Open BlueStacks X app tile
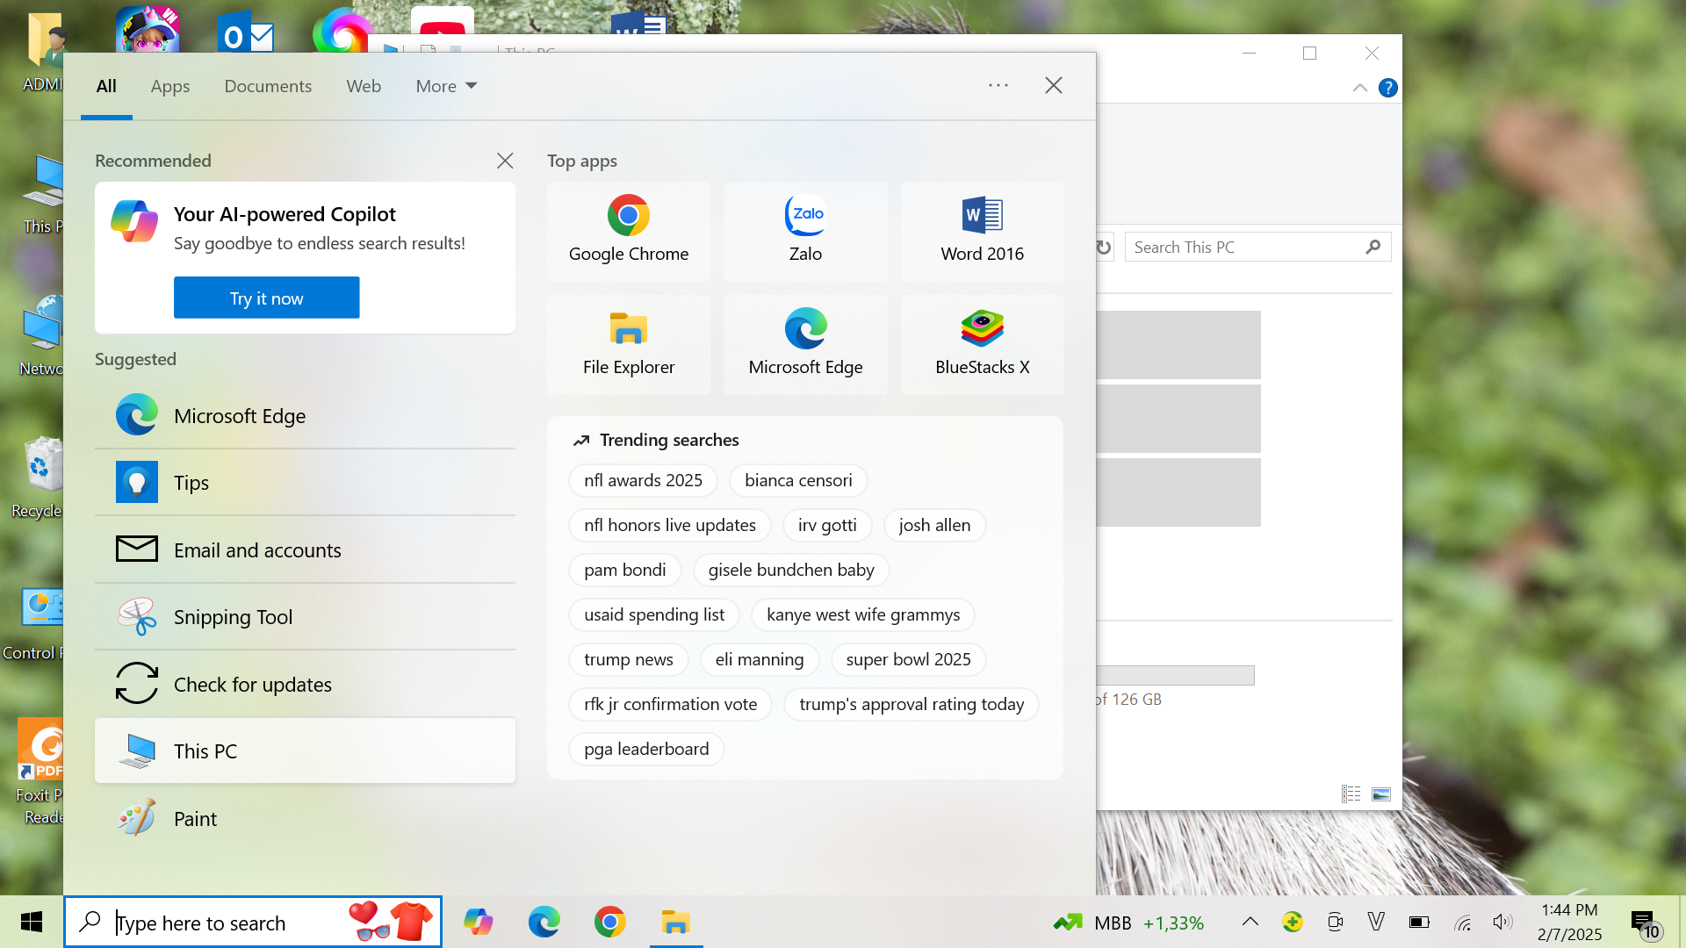1686x948 pixels. click(982, 344)
